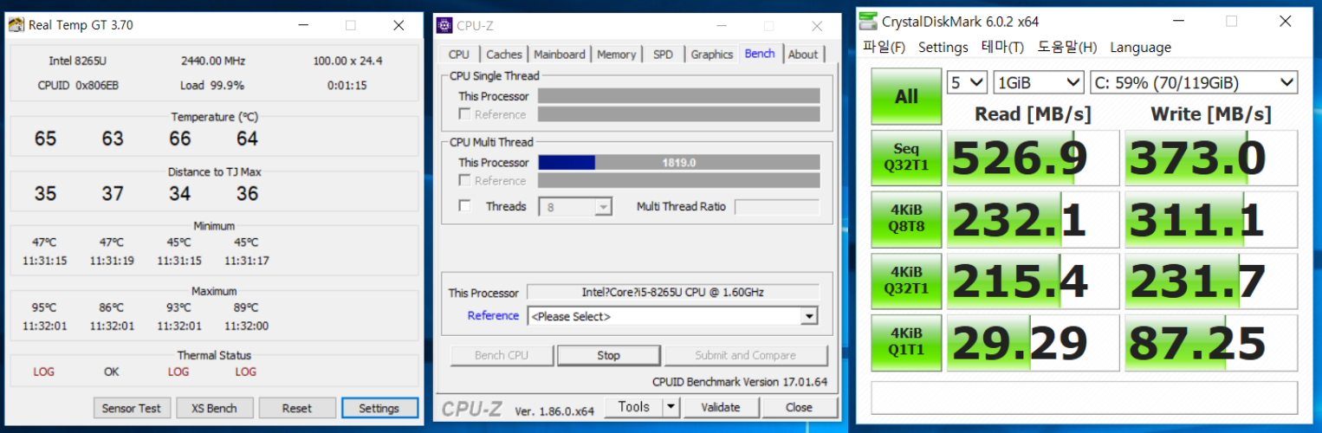This screenshot has height=433, width=1322.
Task: Switch to the Memory tab
Action: point(617,54)
